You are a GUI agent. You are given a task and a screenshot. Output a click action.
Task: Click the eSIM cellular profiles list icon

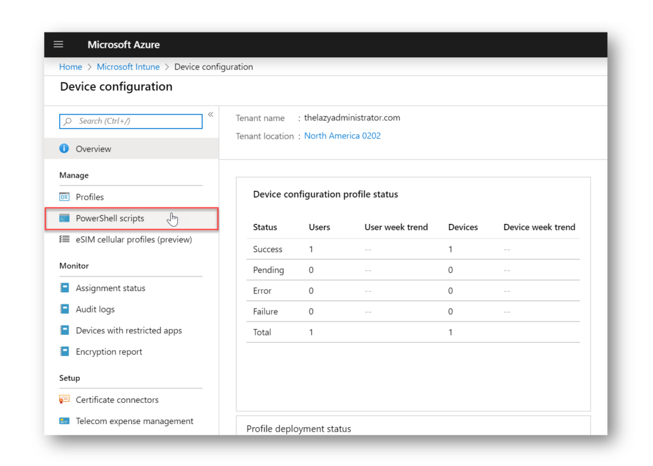[64, 239]
